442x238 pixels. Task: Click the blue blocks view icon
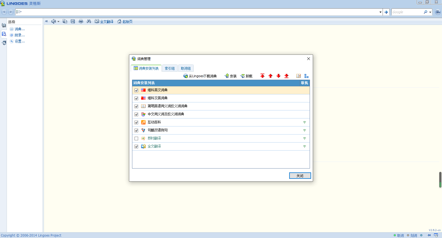pos(306,76)
